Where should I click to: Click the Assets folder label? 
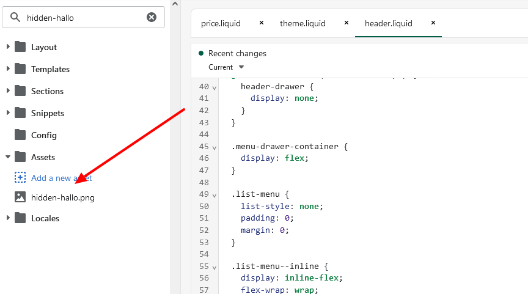coord(43,157)
